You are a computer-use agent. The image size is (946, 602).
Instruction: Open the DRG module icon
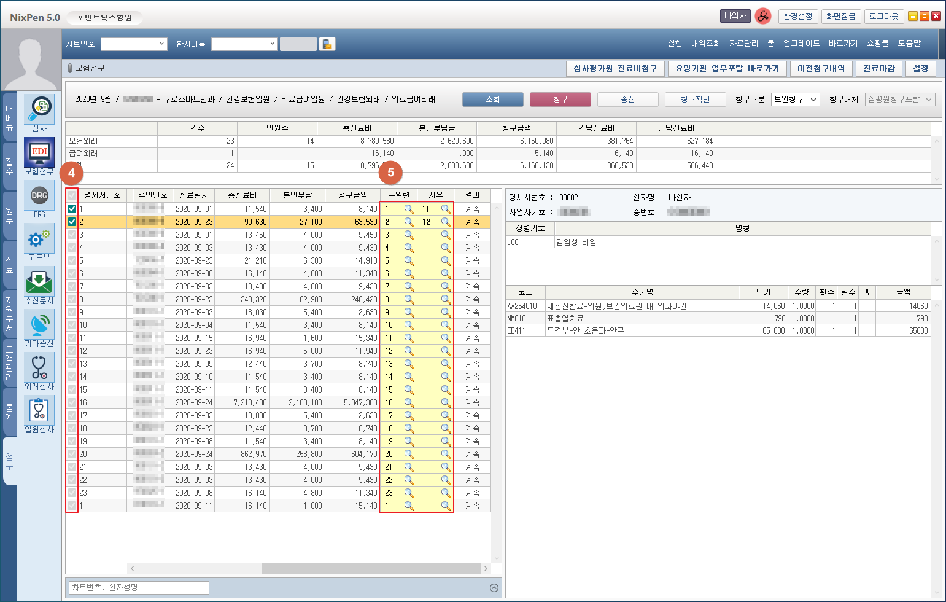pyautogui.click(x=39, y=196)
